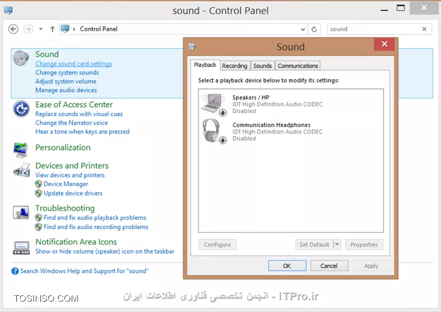Open the Sound heading link
The image size is (441, 312).
click(x=47, y=54)
